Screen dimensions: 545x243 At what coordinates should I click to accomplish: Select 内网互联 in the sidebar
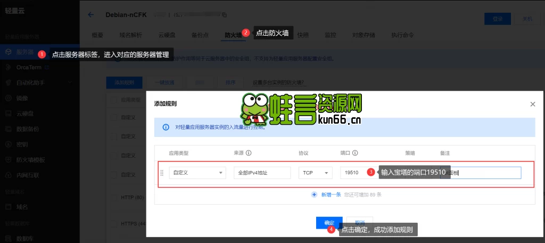28,175
